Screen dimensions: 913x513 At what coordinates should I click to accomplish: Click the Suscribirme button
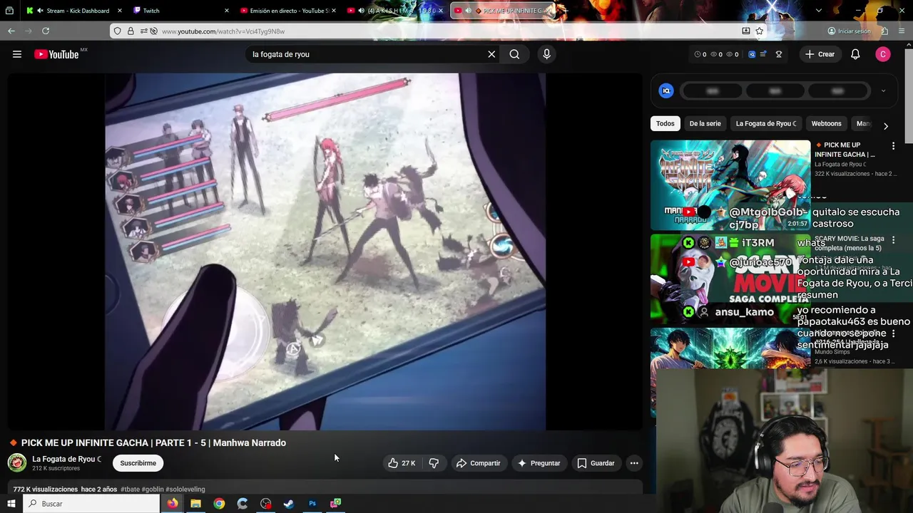(x=138, y=463)
